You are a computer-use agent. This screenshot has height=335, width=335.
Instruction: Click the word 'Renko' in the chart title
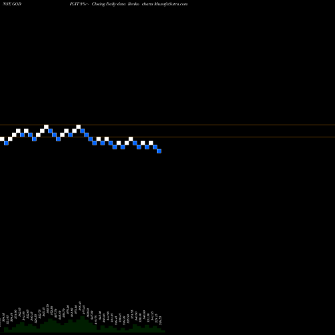pos(133,4)
